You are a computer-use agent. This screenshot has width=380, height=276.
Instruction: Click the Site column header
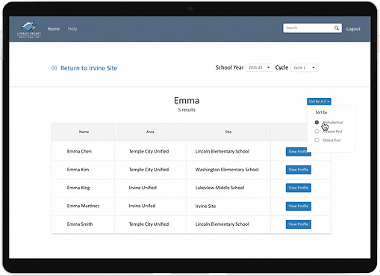(x=228, y=132)
